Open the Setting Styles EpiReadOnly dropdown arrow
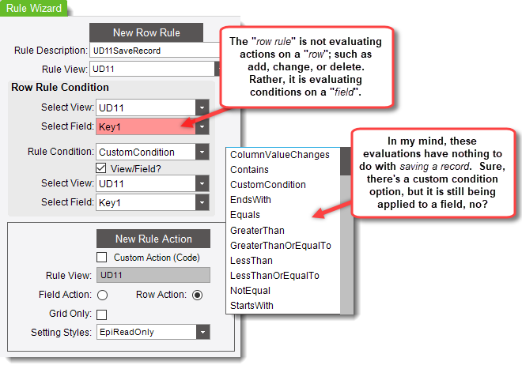The height and width of the screenshot is (369, 522). coord(203,332)
